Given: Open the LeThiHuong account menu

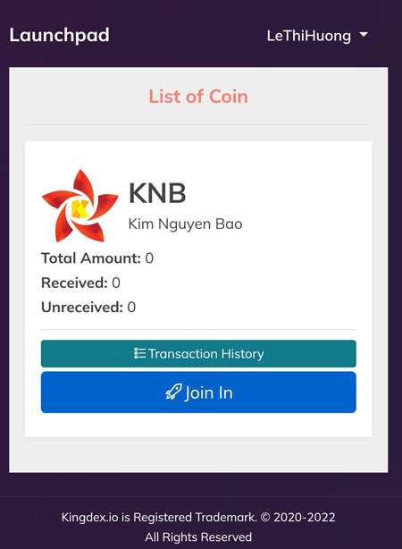Looking at the screenshot, I should 317,36.
